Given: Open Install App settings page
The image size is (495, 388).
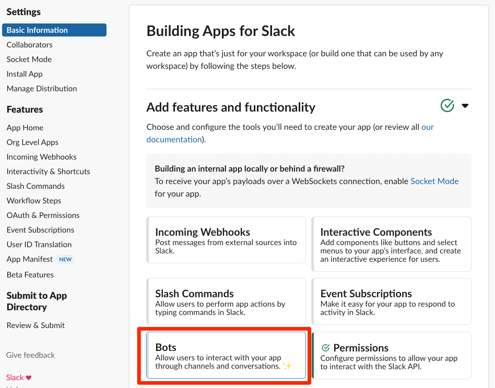Looking at the screenshot, I should coord(25,74).
